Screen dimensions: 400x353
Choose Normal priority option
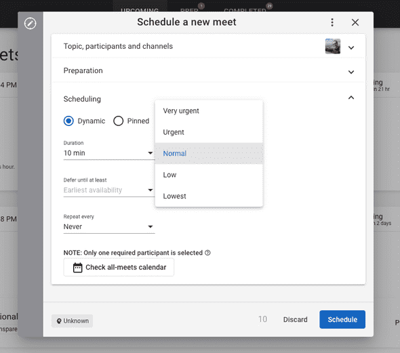click(209, 153)
